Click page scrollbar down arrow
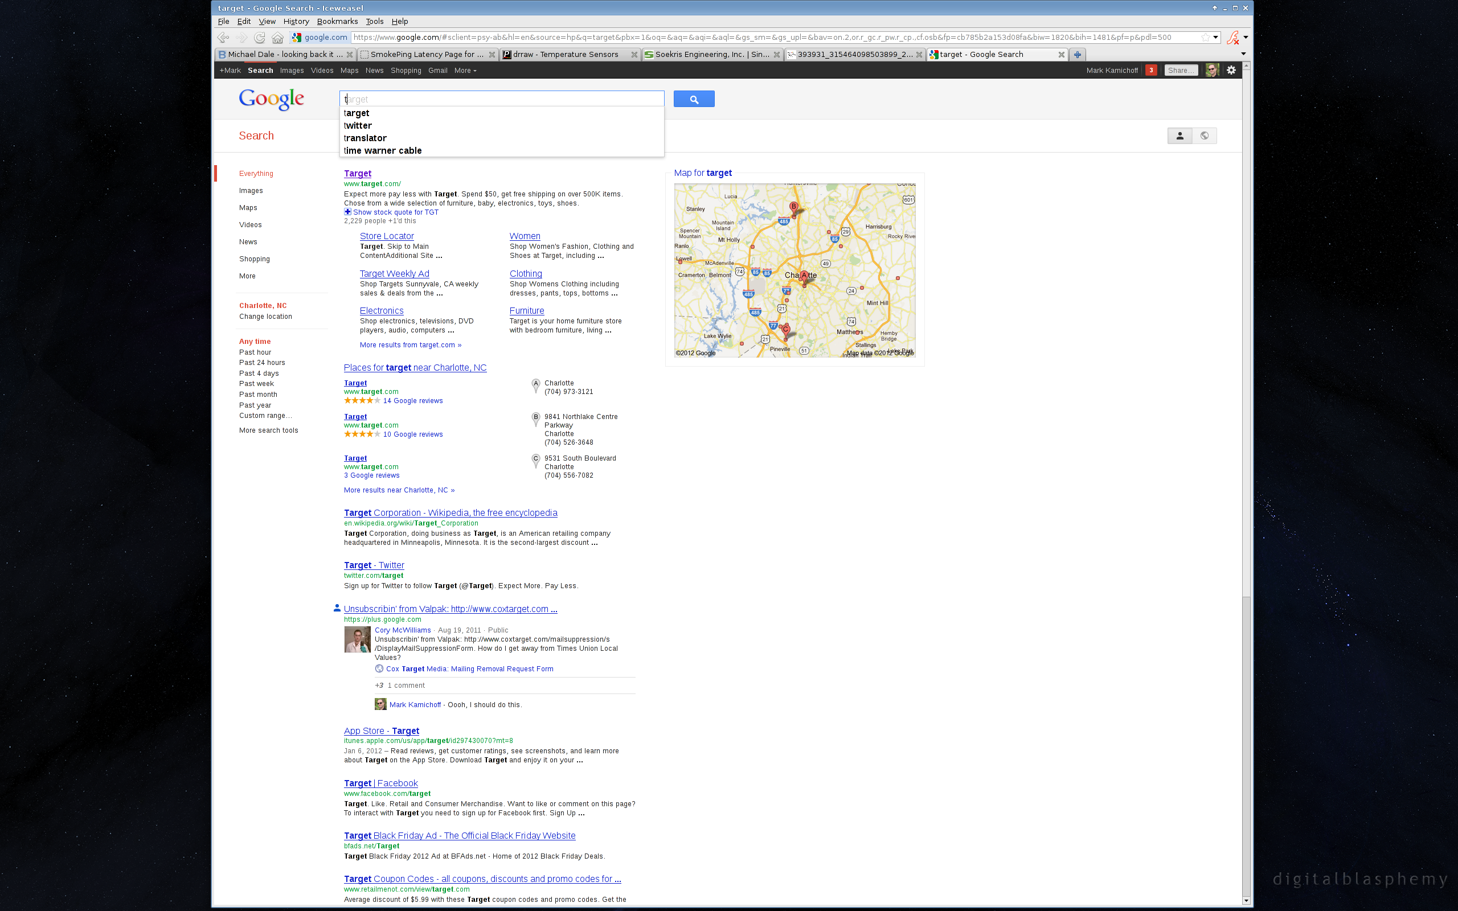Screen dimensions: 1458x911 (x=1246, y=901)
